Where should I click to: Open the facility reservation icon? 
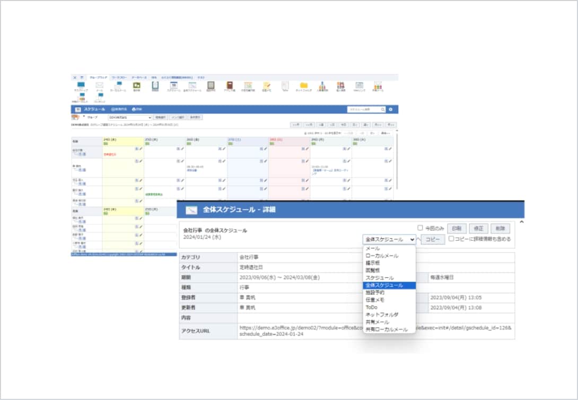[211, 85]
